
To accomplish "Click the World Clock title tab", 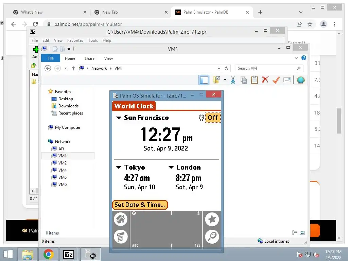I will click(x=134, y=106).
